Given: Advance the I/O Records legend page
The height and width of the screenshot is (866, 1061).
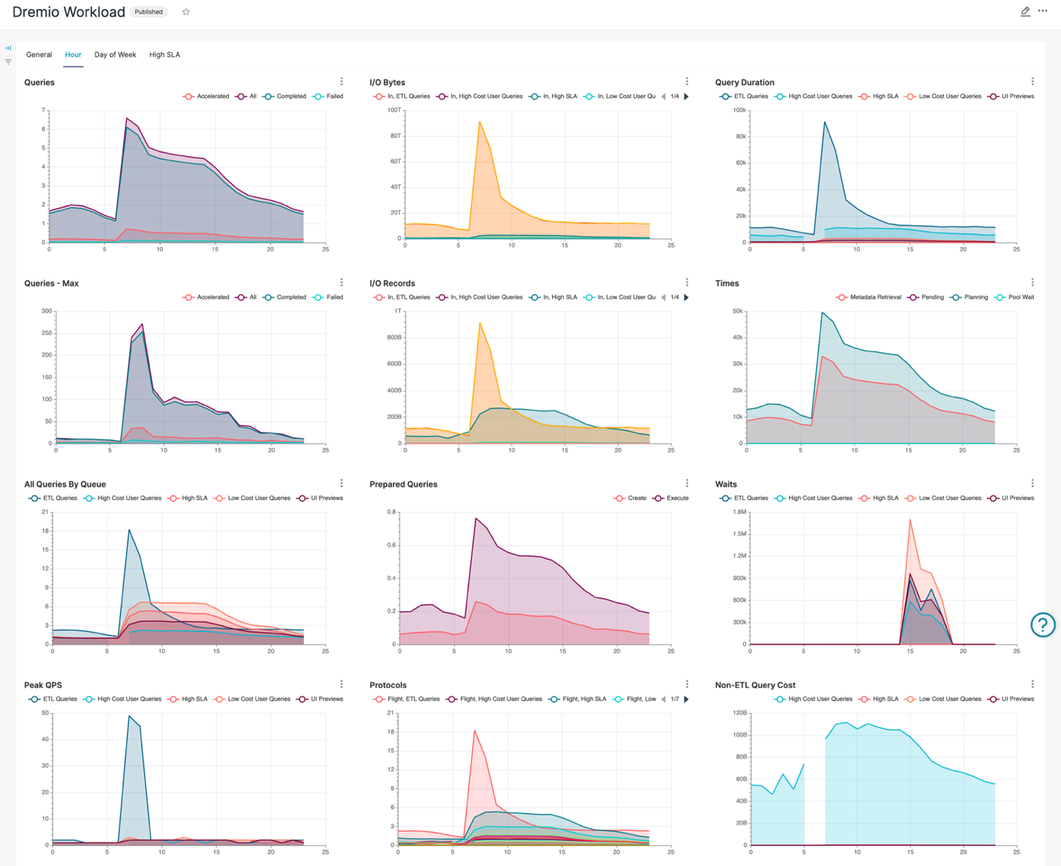Looking at the screenshot, I should [687, 297].
